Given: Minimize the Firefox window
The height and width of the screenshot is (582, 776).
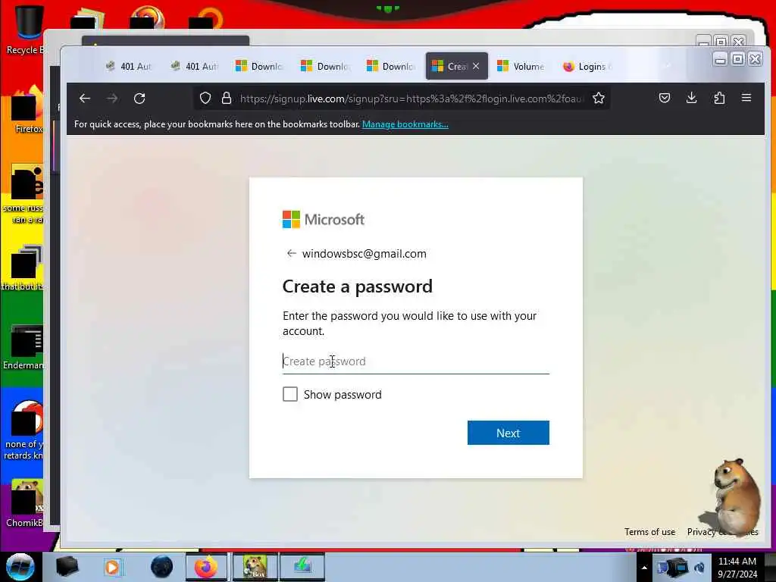Looking at the screenshot, I should tap(720, 59).
